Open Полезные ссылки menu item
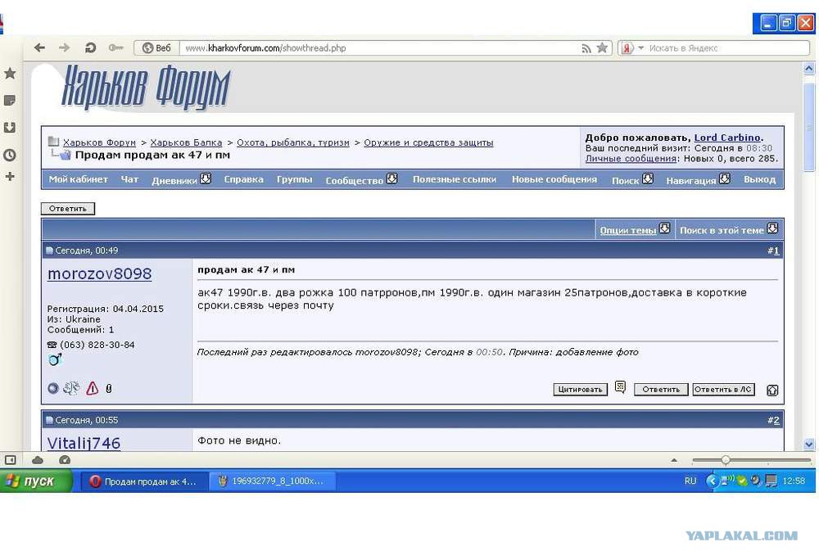This screenshot has width=819, height=560. pos(455,179)
